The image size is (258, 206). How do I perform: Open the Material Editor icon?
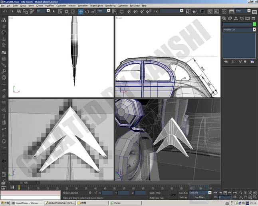(224, 12)
